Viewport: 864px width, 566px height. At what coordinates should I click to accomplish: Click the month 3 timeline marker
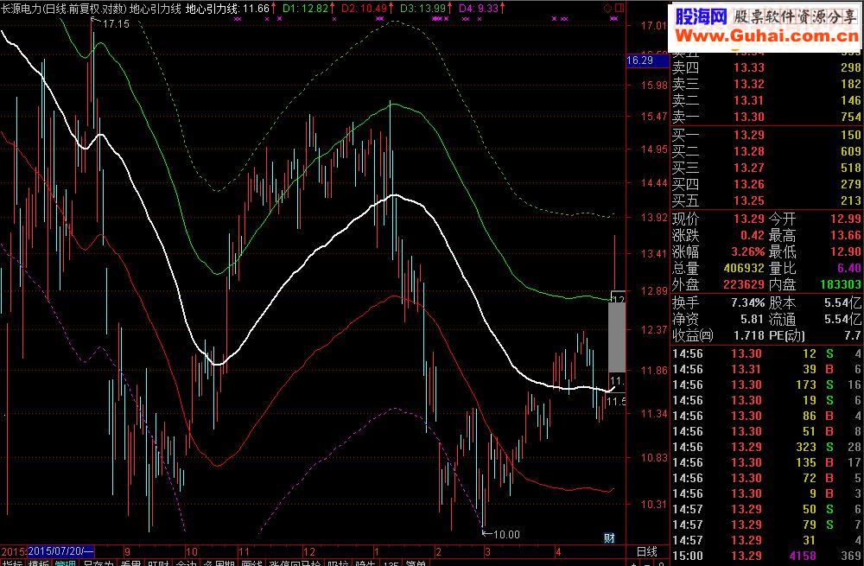[x=487, y=551]
